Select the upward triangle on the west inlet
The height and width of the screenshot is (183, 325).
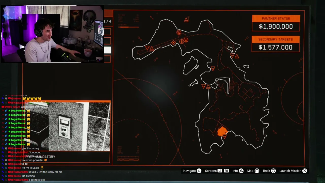coord(208,87)
